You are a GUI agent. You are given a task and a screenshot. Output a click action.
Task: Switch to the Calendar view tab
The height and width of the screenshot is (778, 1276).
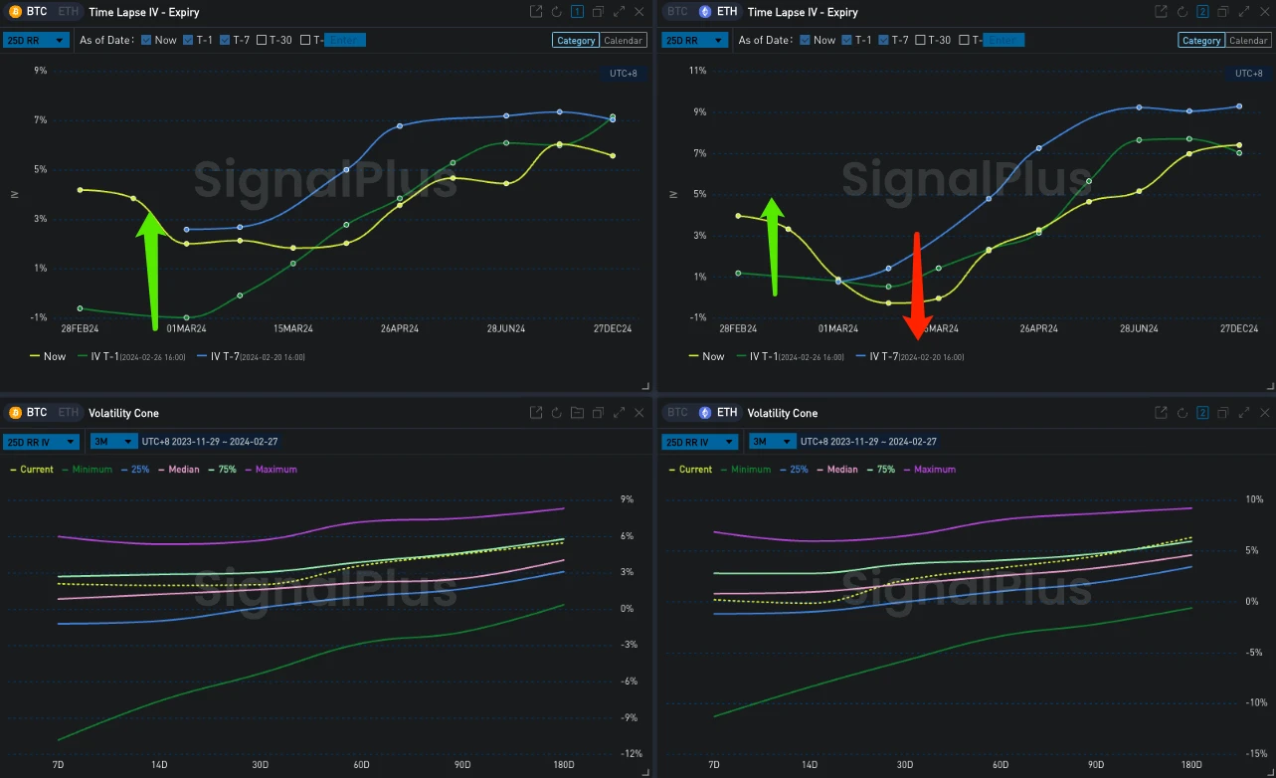[625, 40]
